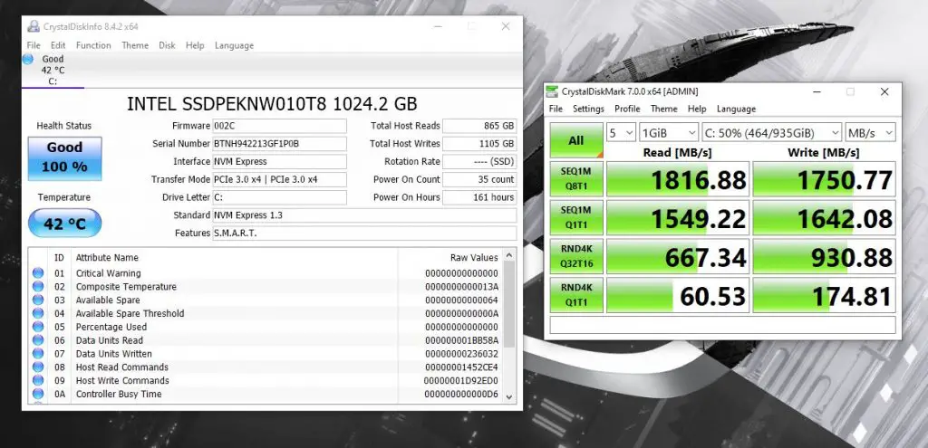This screenshot has height=448, width=928.
Task: Click RND4K Q1T1 write result 174.81
Action: coord(825,295)
